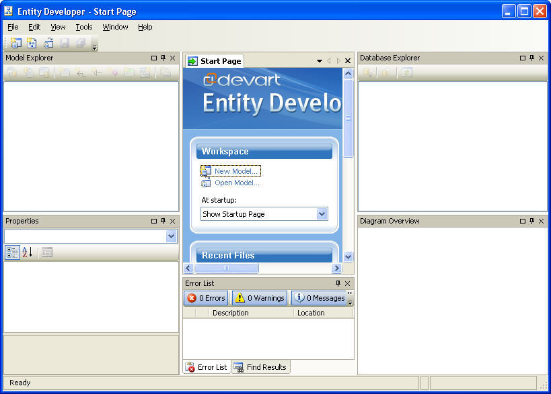Click the Recent Files section header

tap(264, 255)
